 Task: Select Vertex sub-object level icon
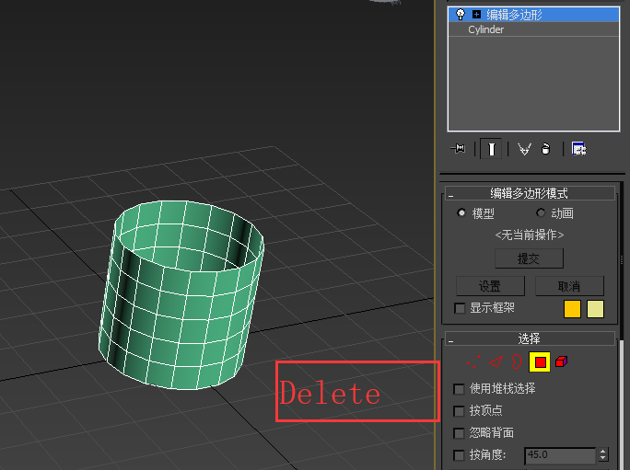[473, 362]
